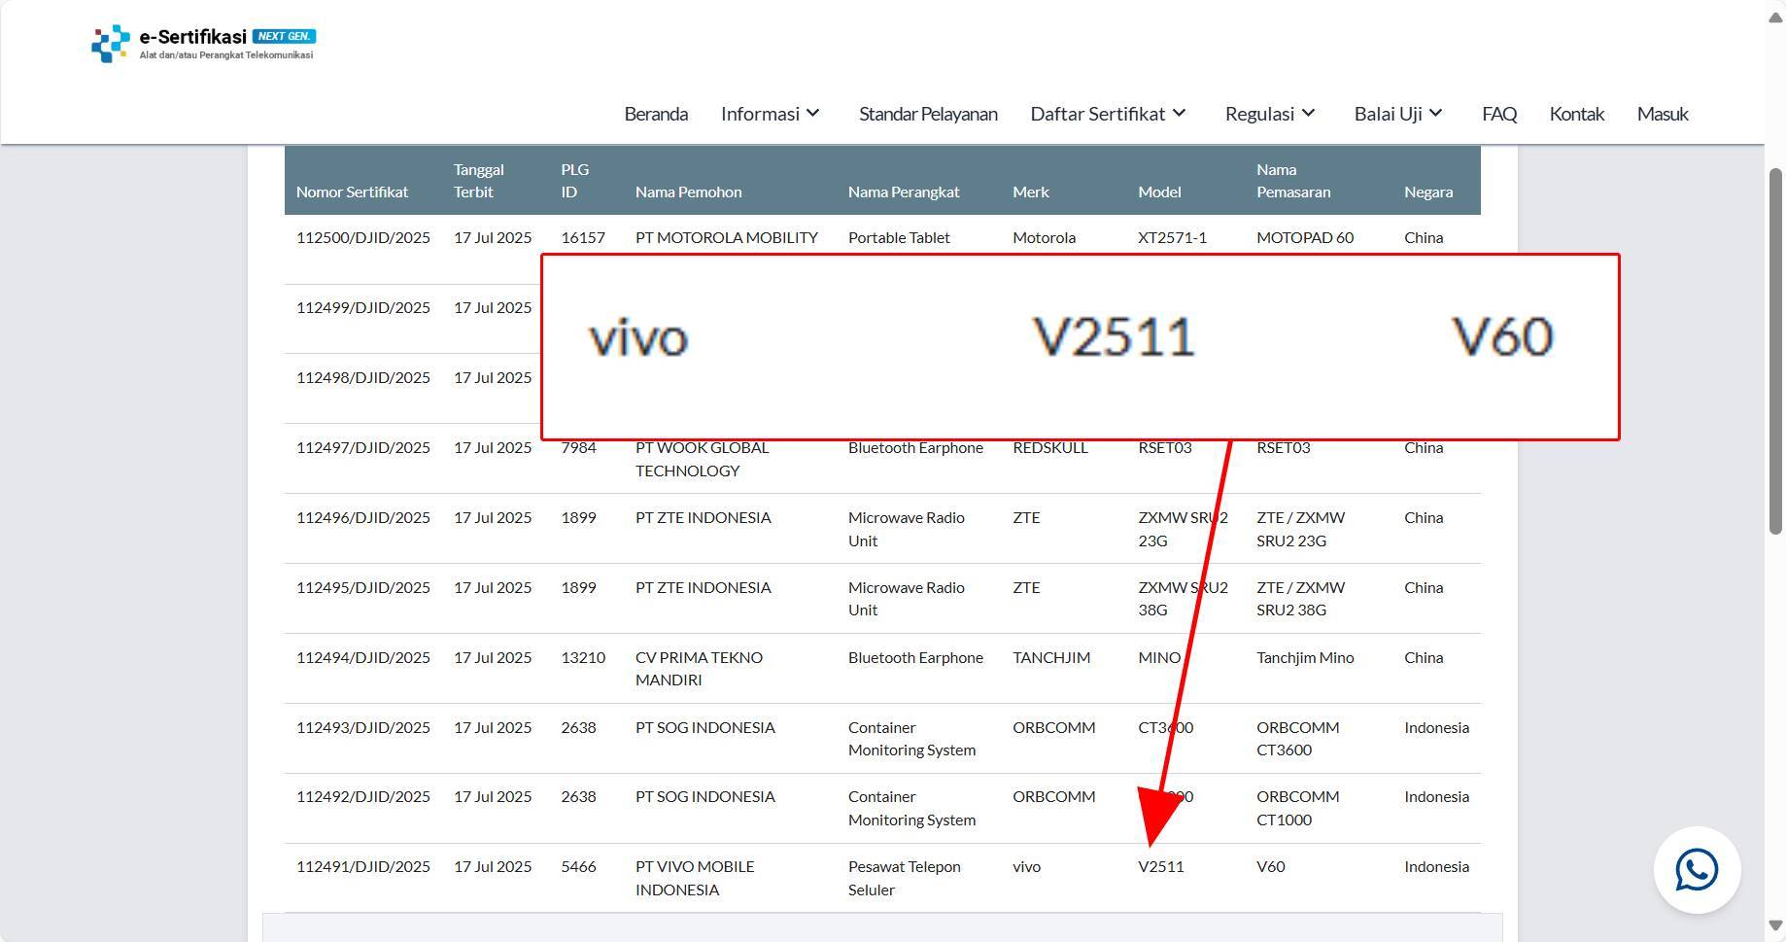
Task: Click PT MOTOROLA MOBILITY applicant cell
Action: coord(727,237)
